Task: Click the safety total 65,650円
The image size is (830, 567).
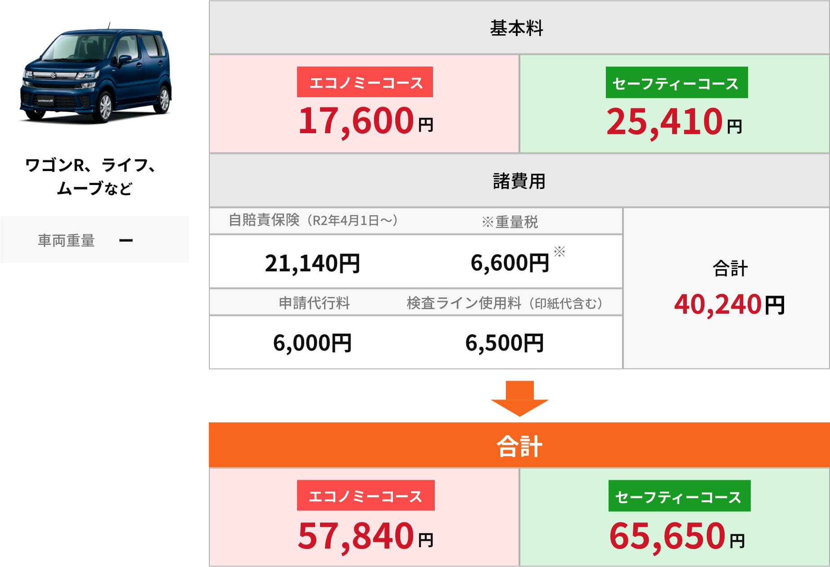Action: pos(677,536)
